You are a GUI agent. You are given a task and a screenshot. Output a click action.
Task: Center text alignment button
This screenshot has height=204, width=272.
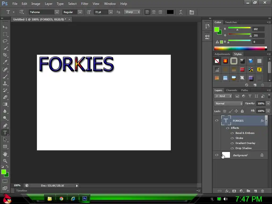tap(154, 12)
